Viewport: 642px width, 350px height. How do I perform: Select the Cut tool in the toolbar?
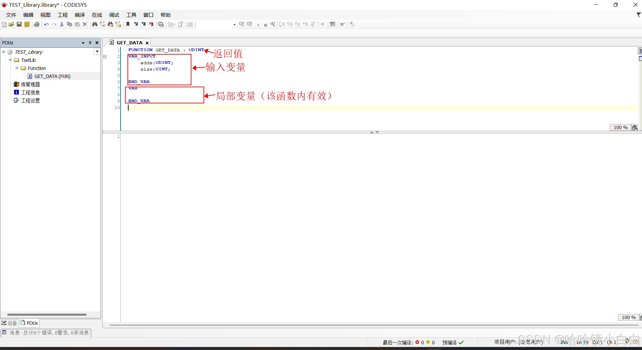pyautogui.click(x=62, y=24)
